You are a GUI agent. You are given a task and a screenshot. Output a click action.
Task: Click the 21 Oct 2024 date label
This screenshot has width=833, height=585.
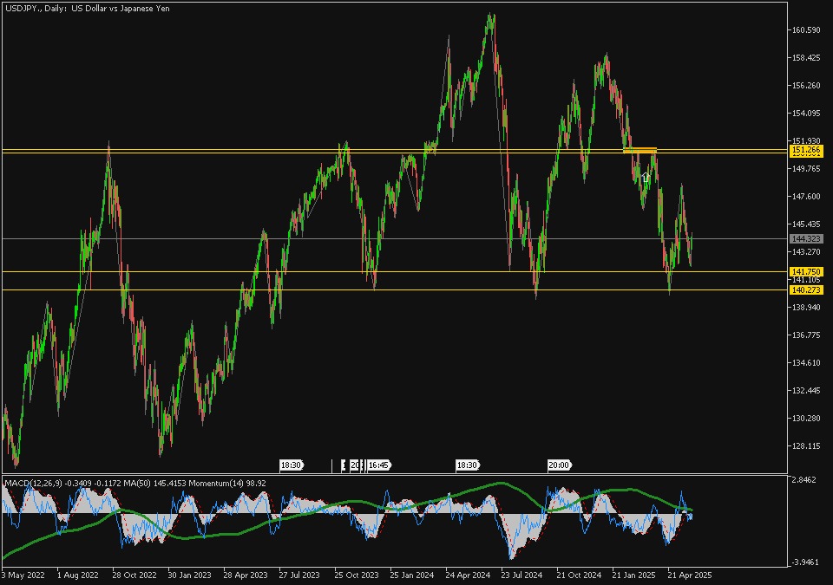pos(579,575)
